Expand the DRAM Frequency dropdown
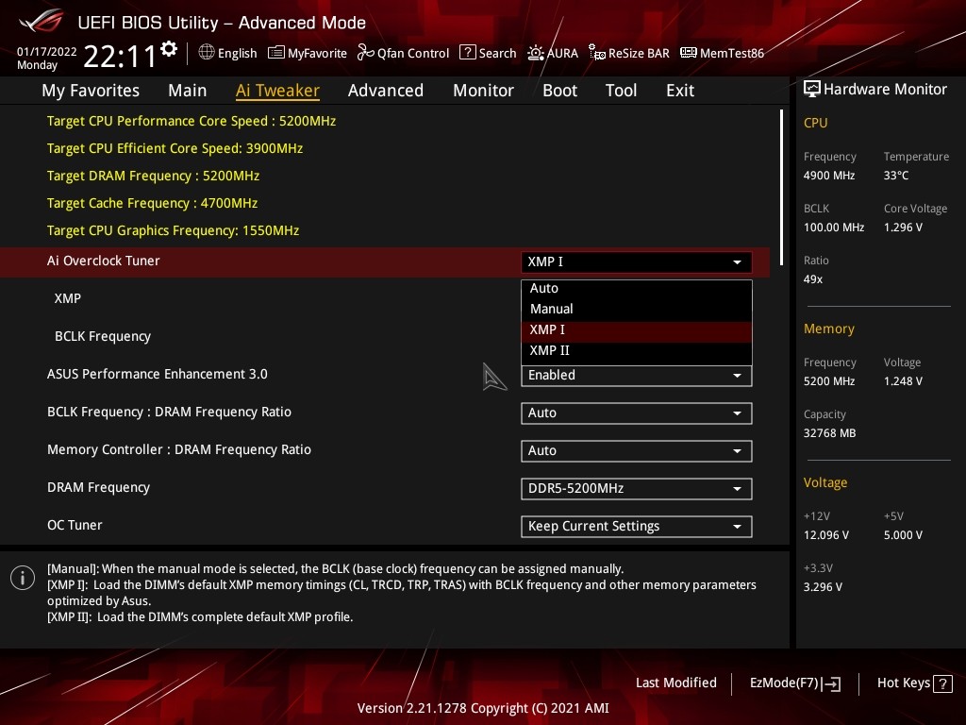Viewport: 966px width, 725px height. click(636, 488)
